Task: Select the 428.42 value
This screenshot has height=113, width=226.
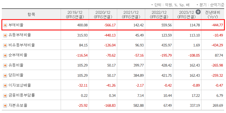Action: tap(166, 66)
